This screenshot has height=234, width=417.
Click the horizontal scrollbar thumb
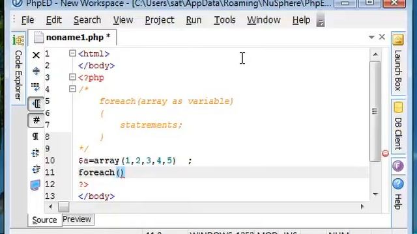click(x=64, y=207)
